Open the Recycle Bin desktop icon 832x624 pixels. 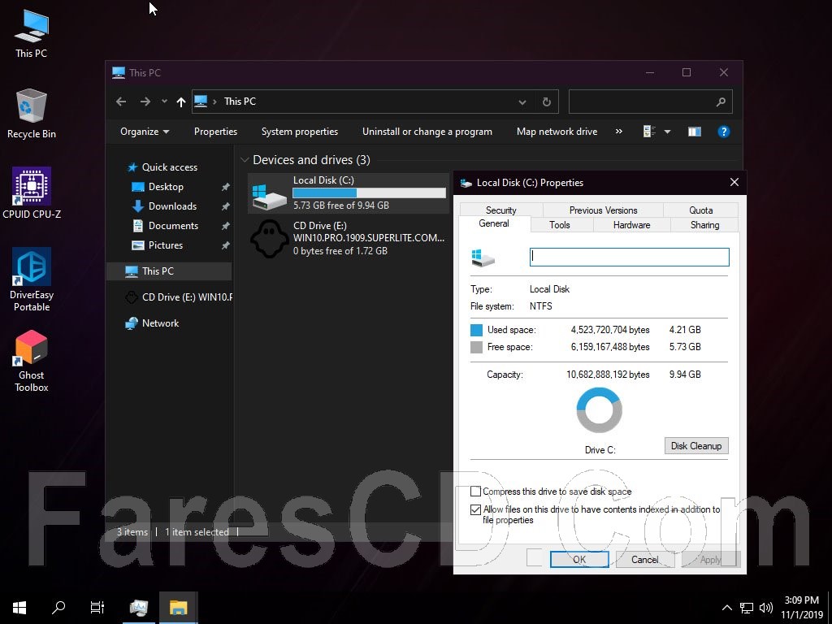[x=32, y=114]
